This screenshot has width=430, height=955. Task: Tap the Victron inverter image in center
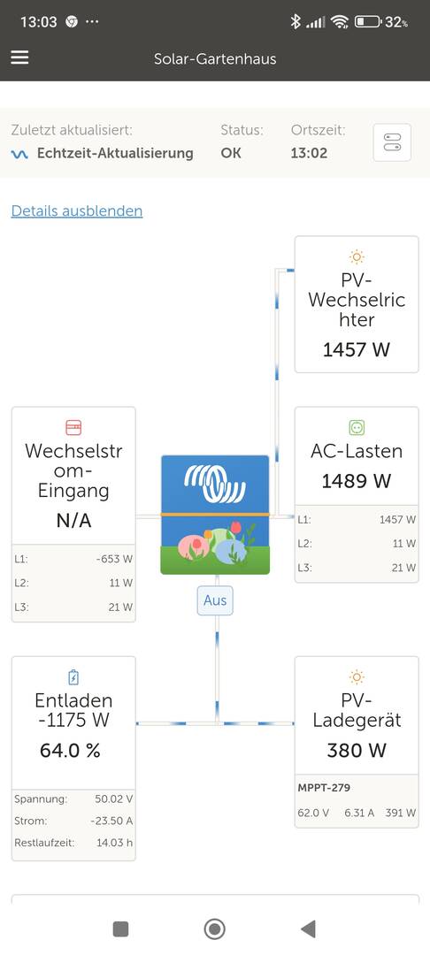(215, 515)
